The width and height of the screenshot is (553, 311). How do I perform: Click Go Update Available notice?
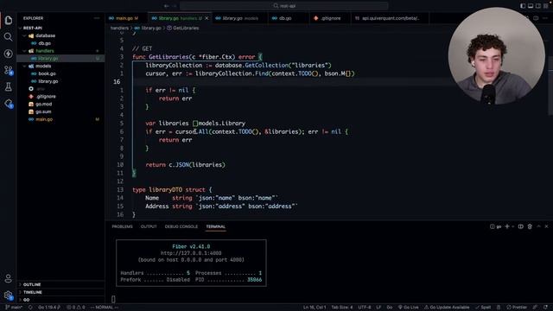[447, 308]
